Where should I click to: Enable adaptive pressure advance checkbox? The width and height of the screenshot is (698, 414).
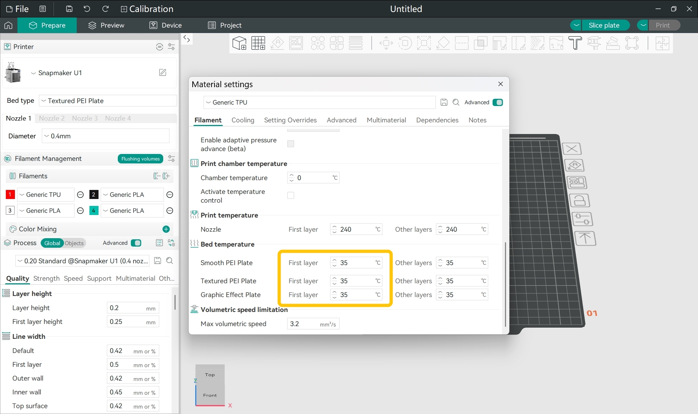point(291,144)
